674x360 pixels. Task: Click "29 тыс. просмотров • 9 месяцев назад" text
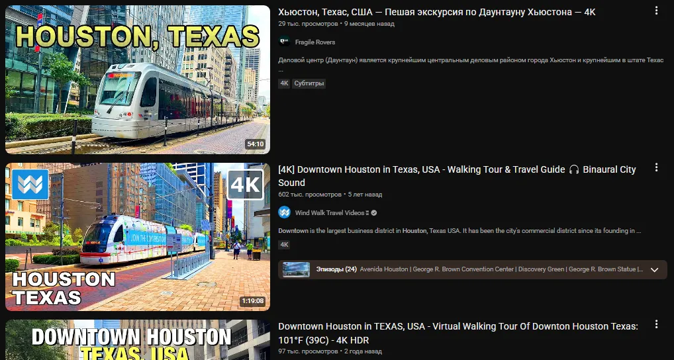(336, 24)
